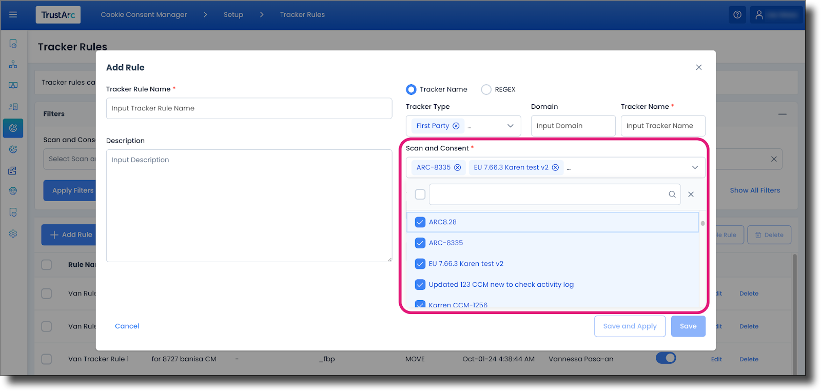Uncheck the ARC8.28 option
821x391 pixels.
tap(420, 222)
